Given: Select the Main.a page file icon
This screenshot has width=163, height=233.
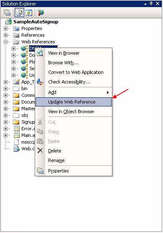Looking at the screenshot, I should point(16,135).
